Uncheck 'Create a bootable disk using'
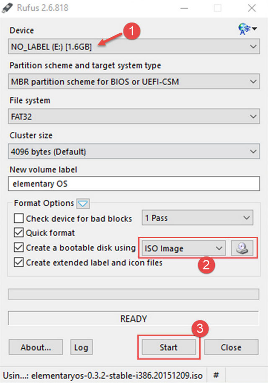The width and height of the screenshot is (268, 383). pos(18,248)
